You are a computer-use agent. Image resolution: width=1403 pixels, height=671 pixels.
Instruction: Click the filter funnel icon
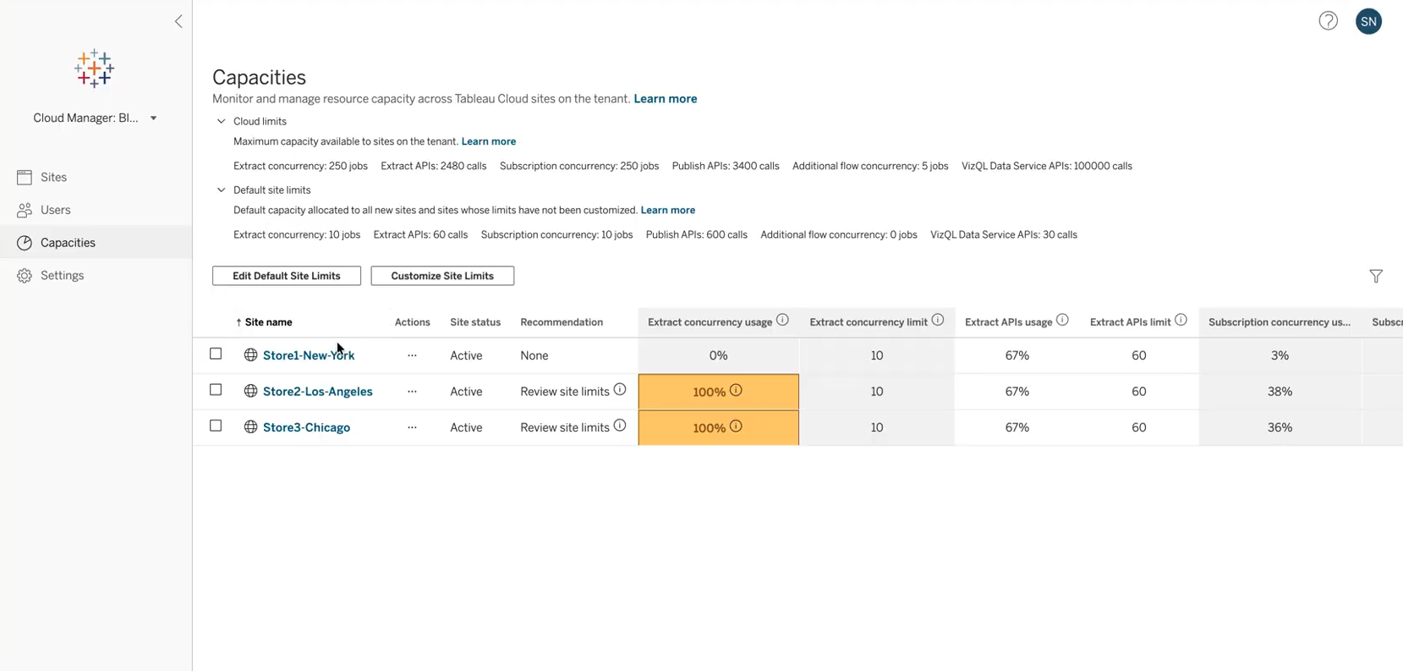pos(1376,276)
